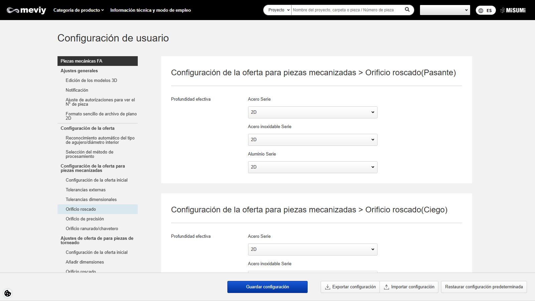
Task: Open the Categoría de producto menu
Action: 79,10
